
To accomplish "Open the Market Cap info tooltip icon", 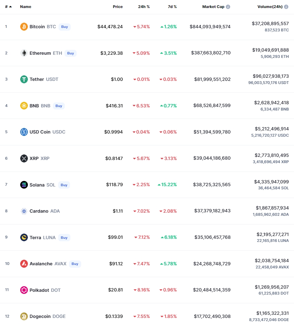I will [228, 7].
